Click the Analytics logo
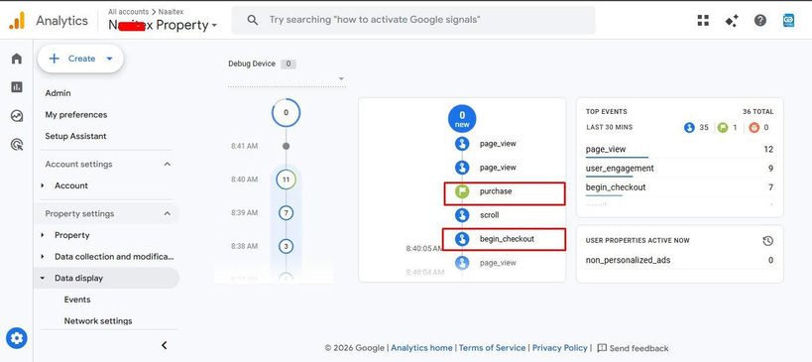812x362 pixels. (17, 21)
